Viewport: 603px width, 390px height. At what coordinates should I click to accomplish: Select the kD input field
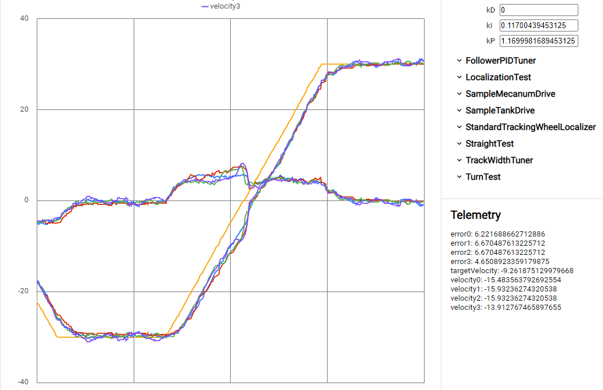click(538, 10)
